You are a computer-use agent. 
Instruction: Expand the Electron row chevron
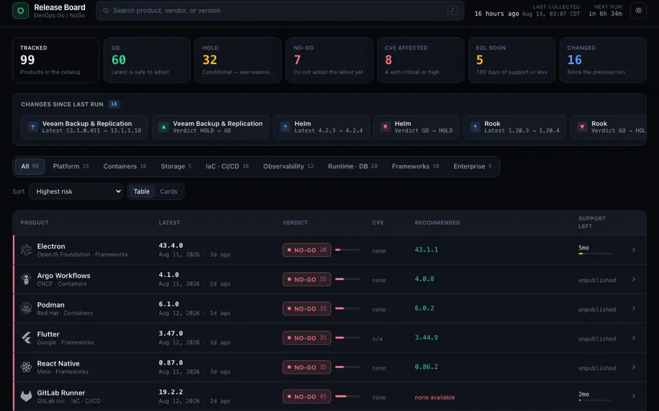(634, 250)
